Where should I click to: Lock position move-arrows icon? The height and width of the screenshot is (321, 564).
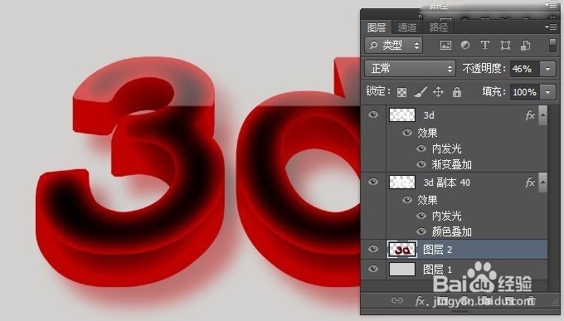click(438, 92)
